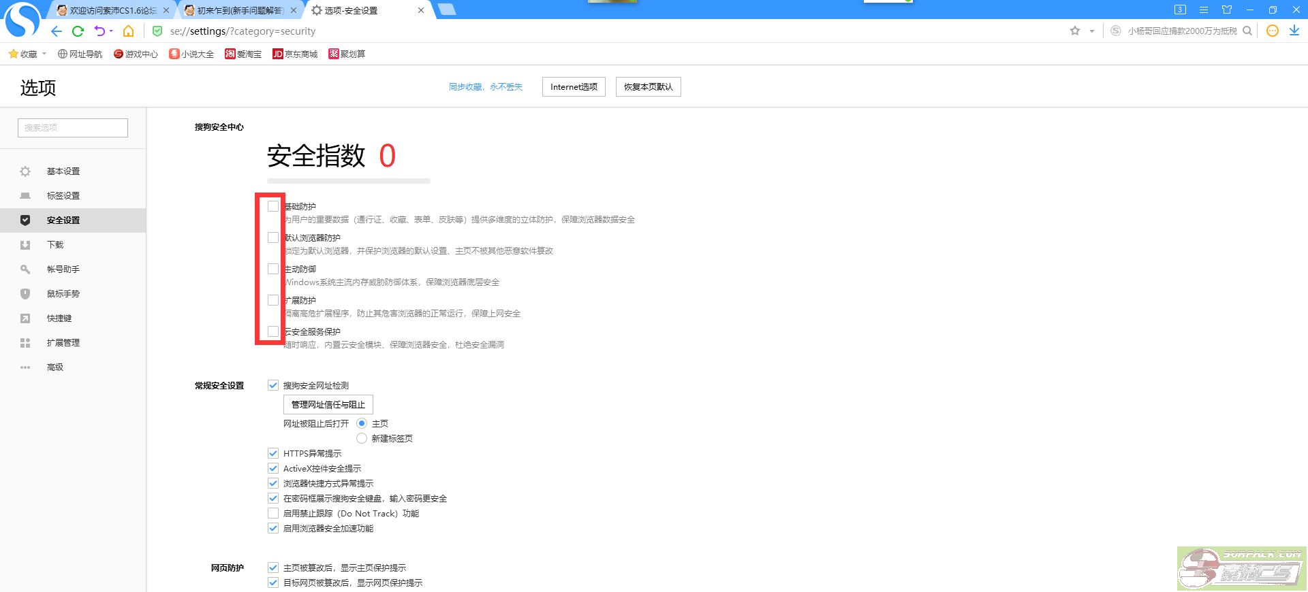Uncheck HTTPS异常提示 option

[x=273, y=454]
